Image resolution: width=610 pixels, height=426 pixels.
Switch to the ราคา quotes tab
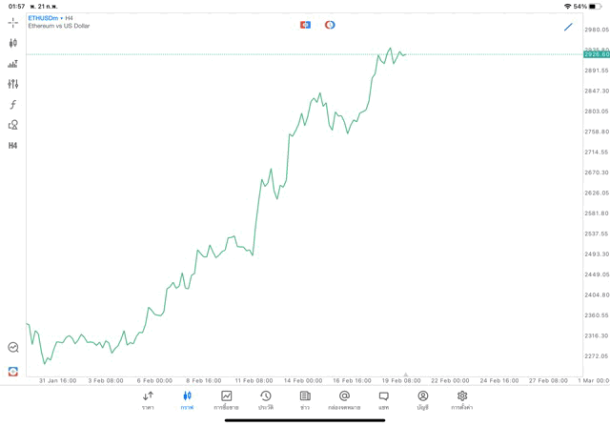pyautogui.click(x=148, y=399)
